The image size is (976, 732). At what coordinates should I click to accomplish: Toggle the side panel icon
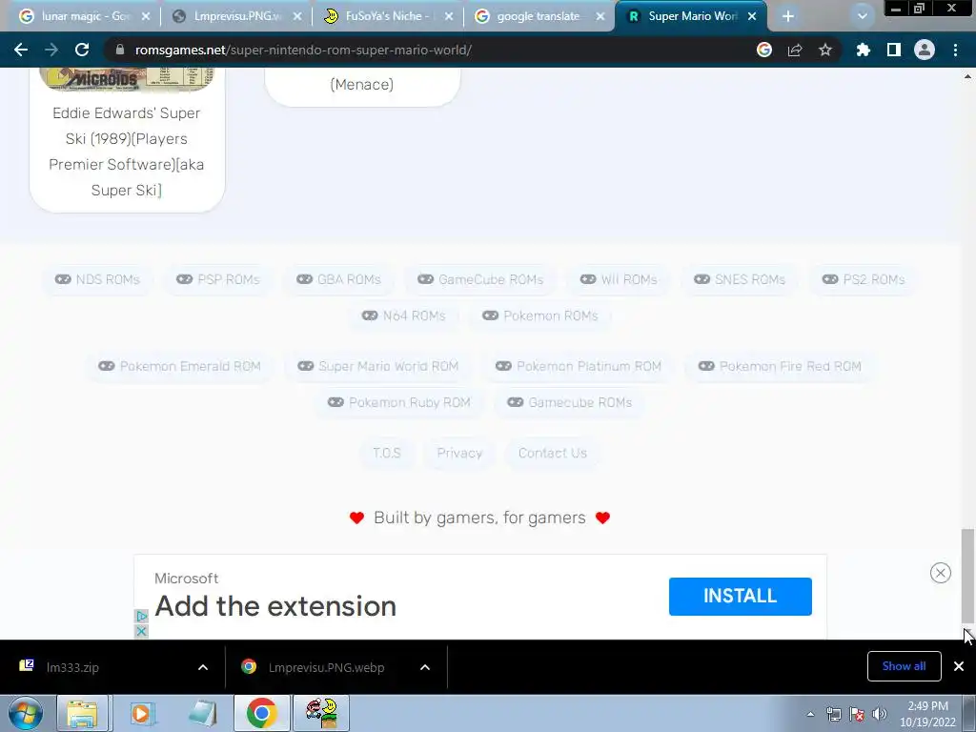click(894, 50)
